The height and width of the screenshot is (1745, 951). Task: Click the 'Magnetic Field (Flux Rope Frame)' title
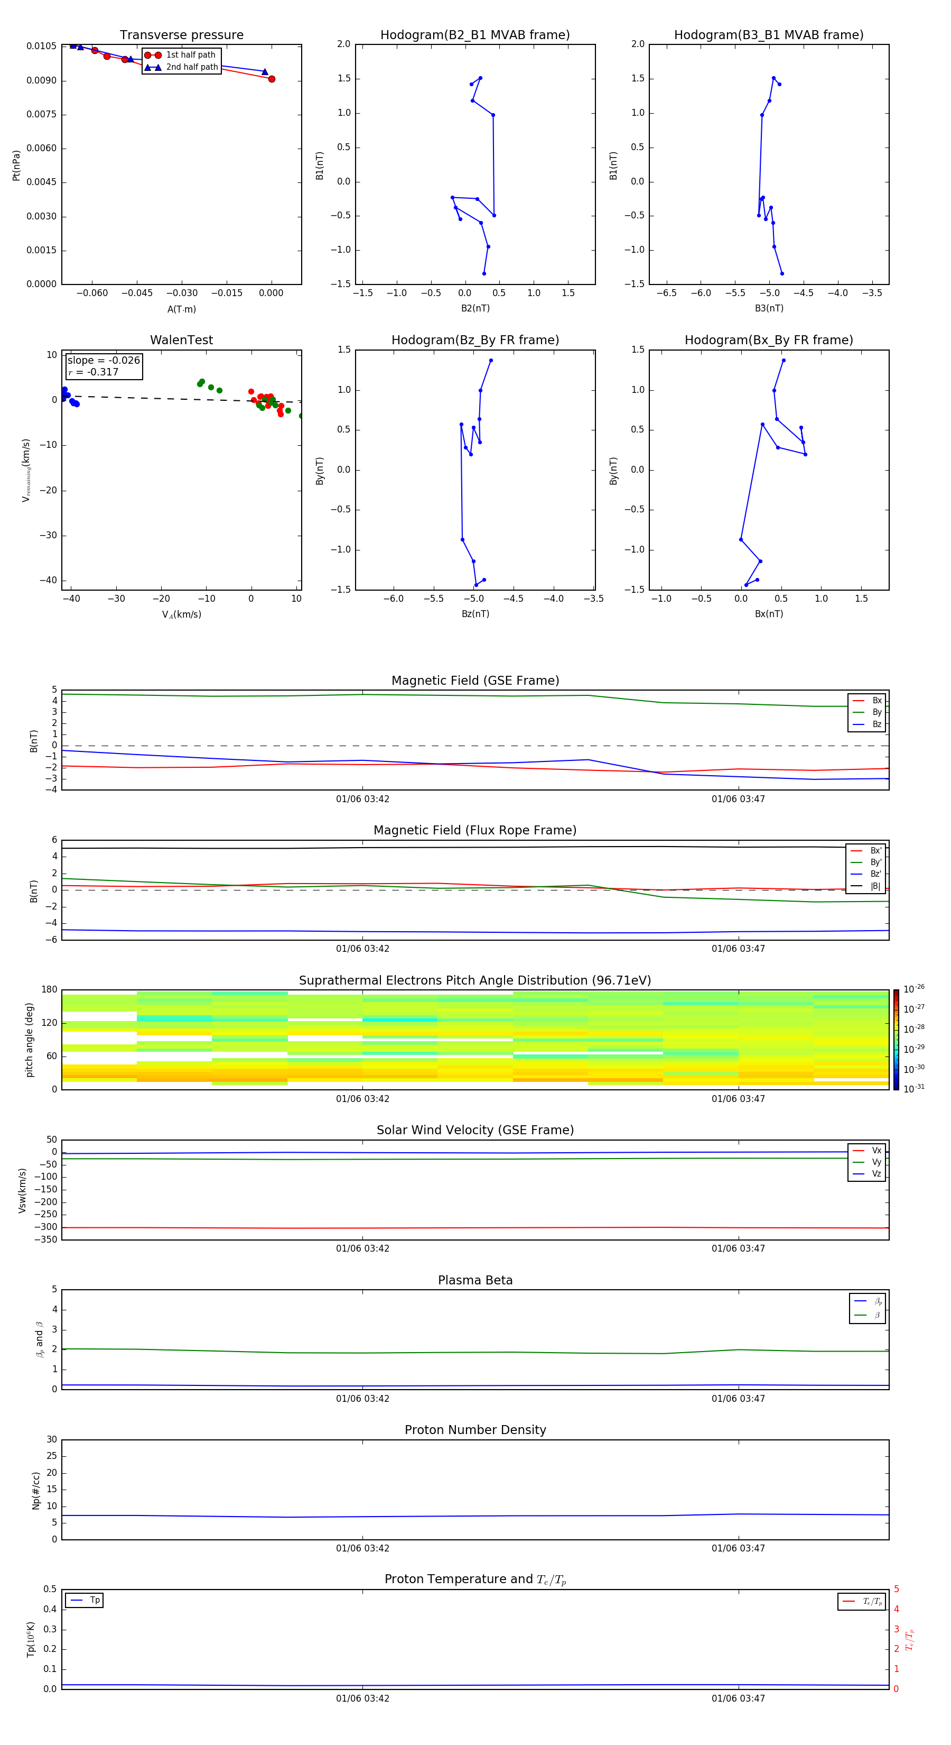(x=475, y=831)
